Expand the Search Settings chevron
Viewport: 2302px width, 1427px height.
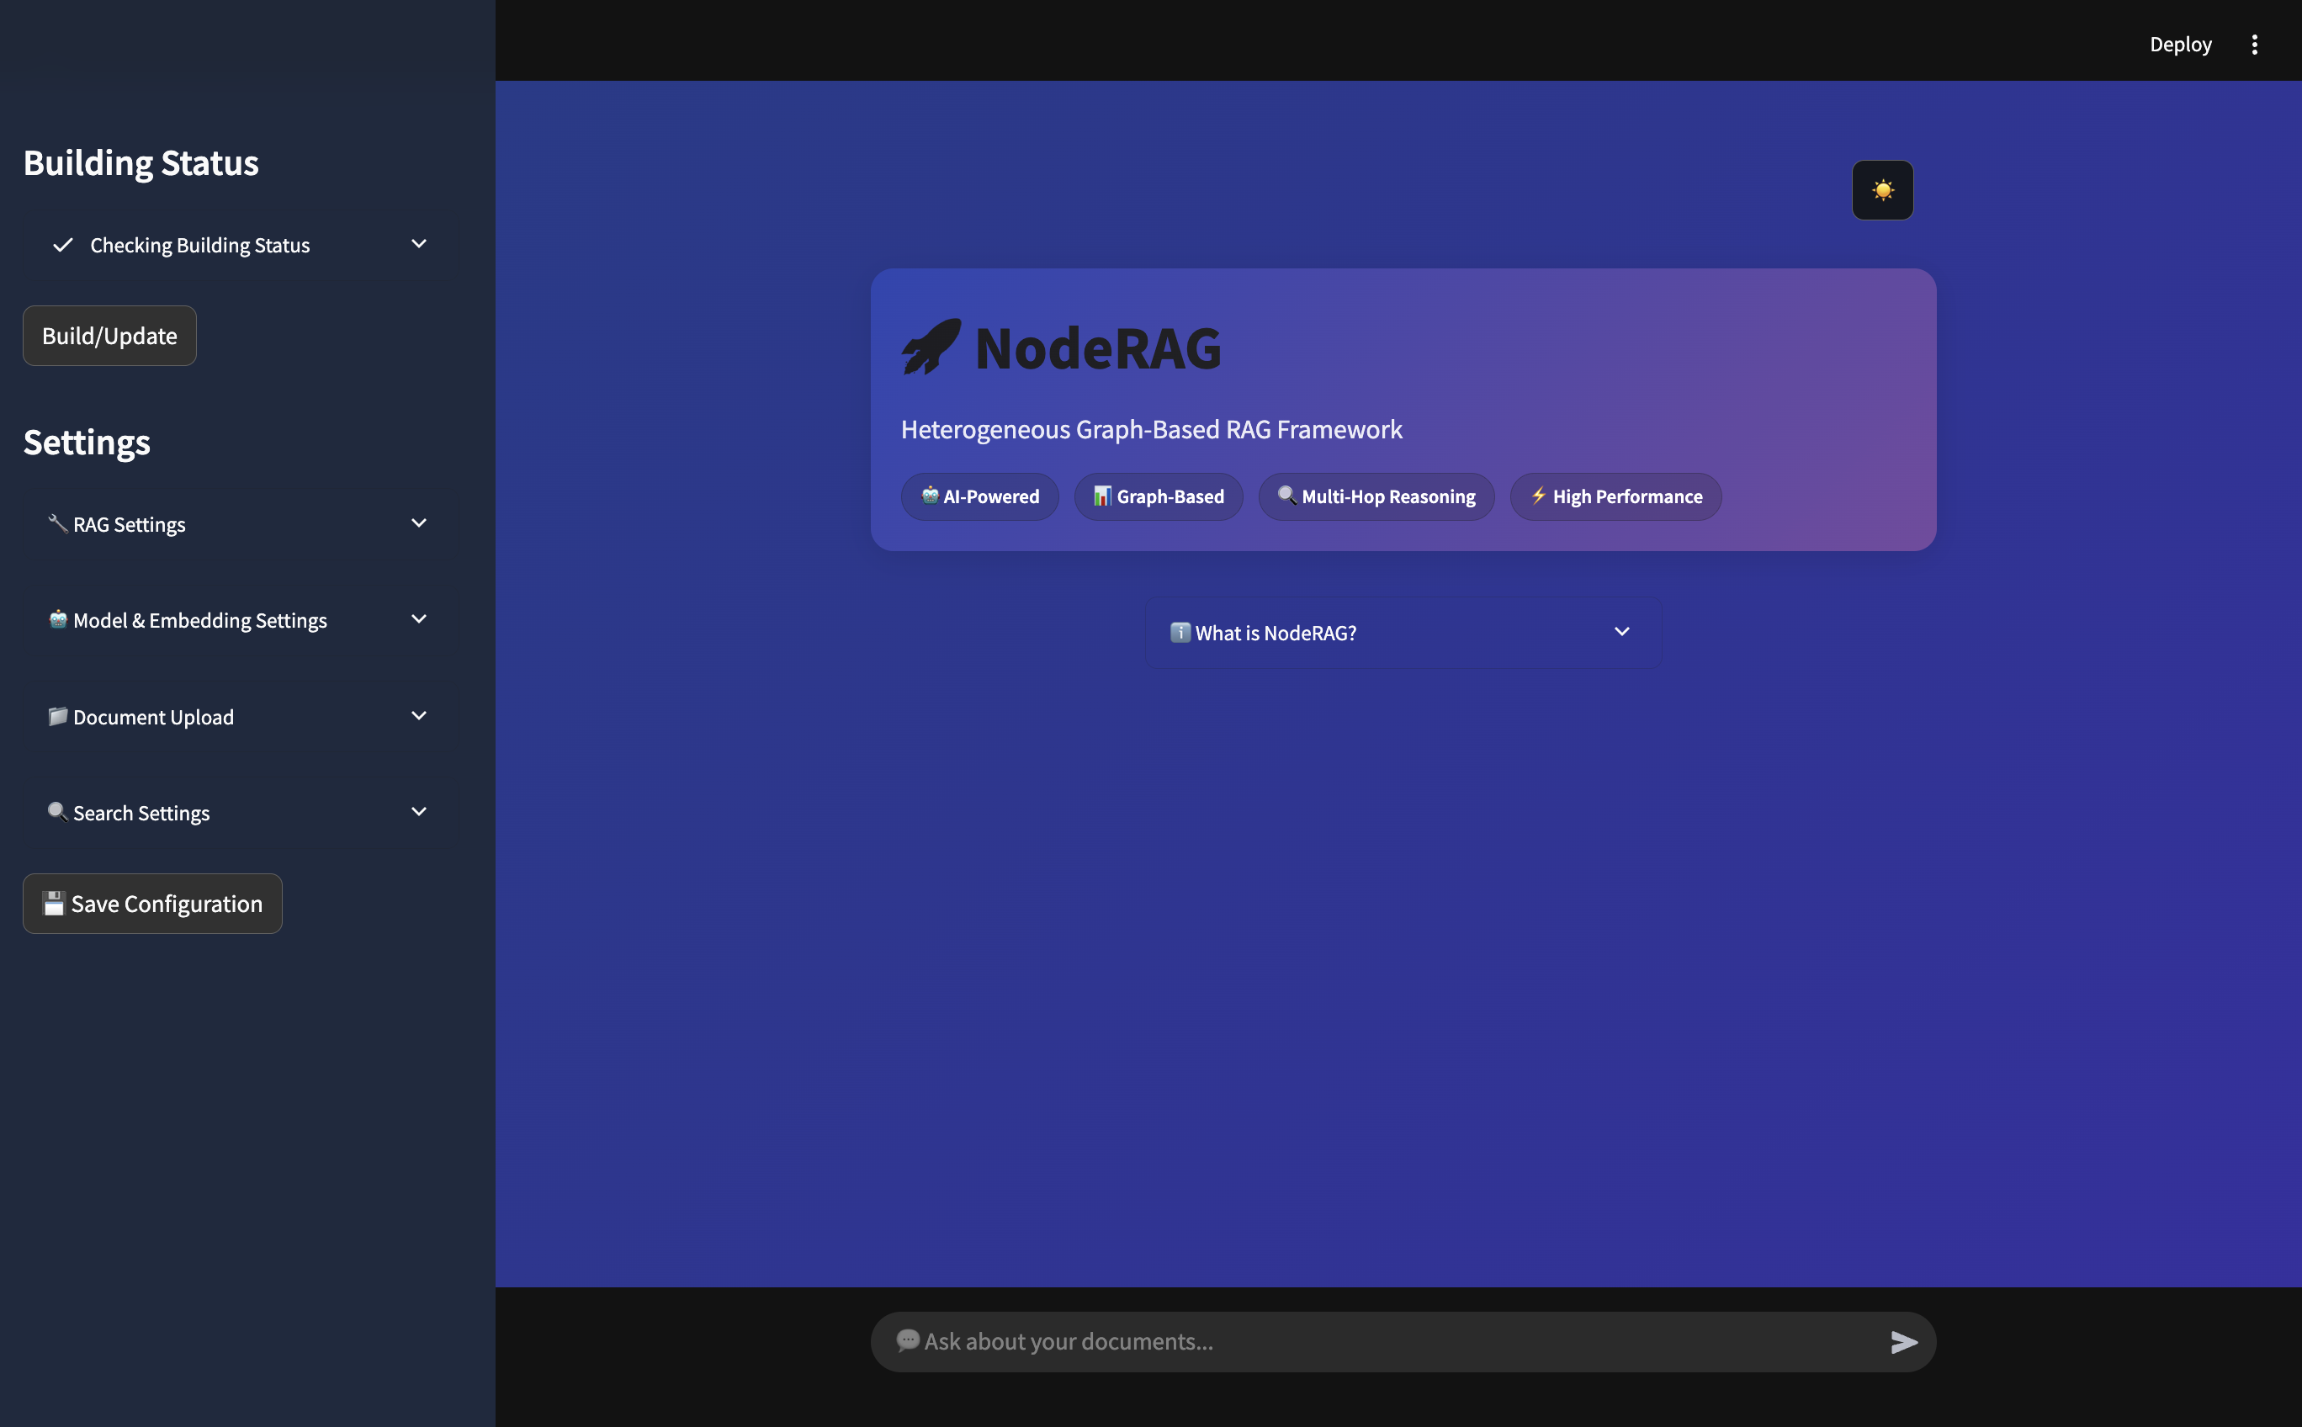coord(419,812)
